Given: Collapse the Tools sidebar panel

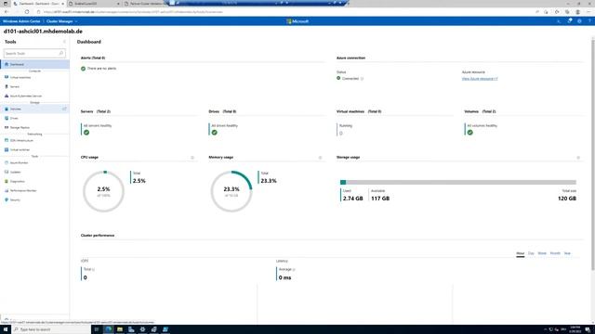Looking at the screenshot, I should pos(64,42).
